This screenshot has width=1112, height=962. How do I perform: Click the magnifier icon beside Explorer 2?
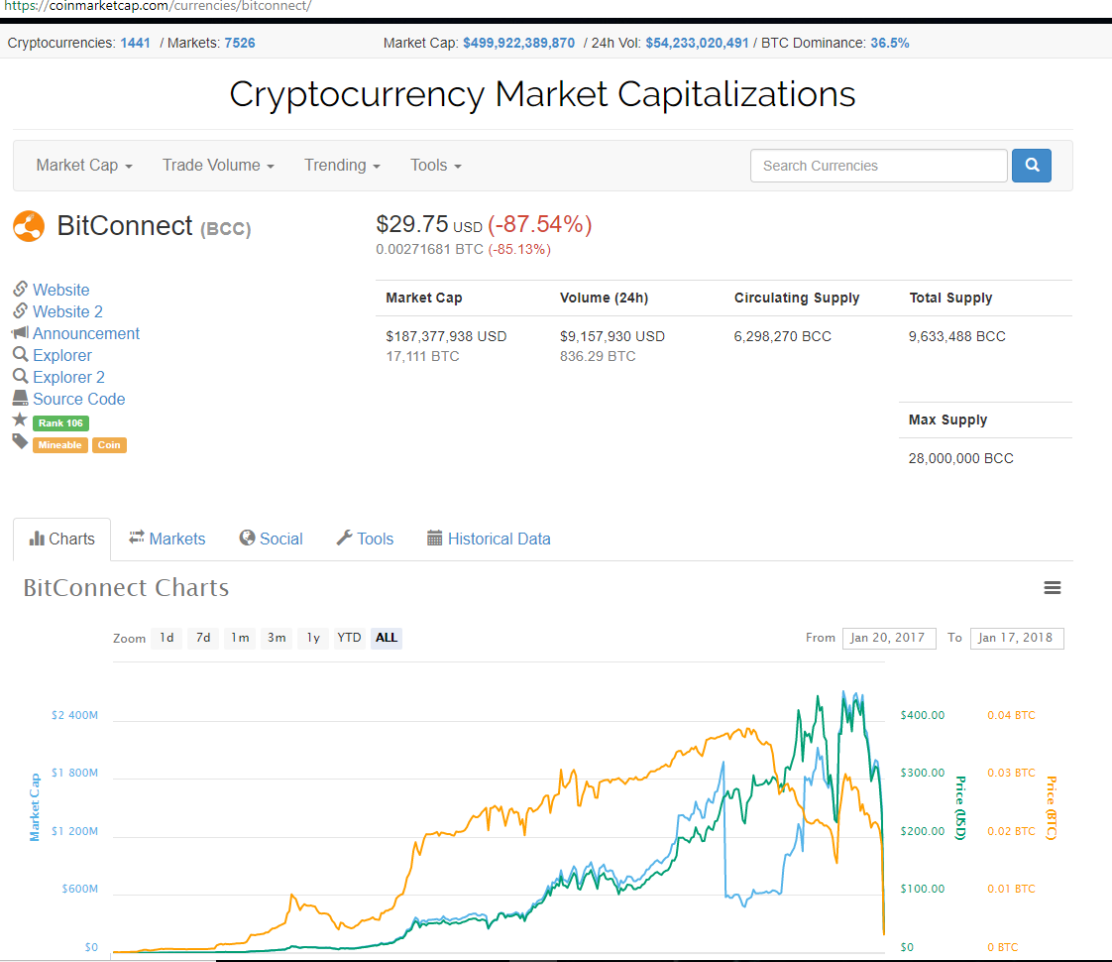pyautogui.click(x=20, y=376)
